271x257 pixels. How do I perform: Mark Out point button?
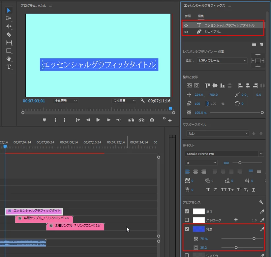65,120
